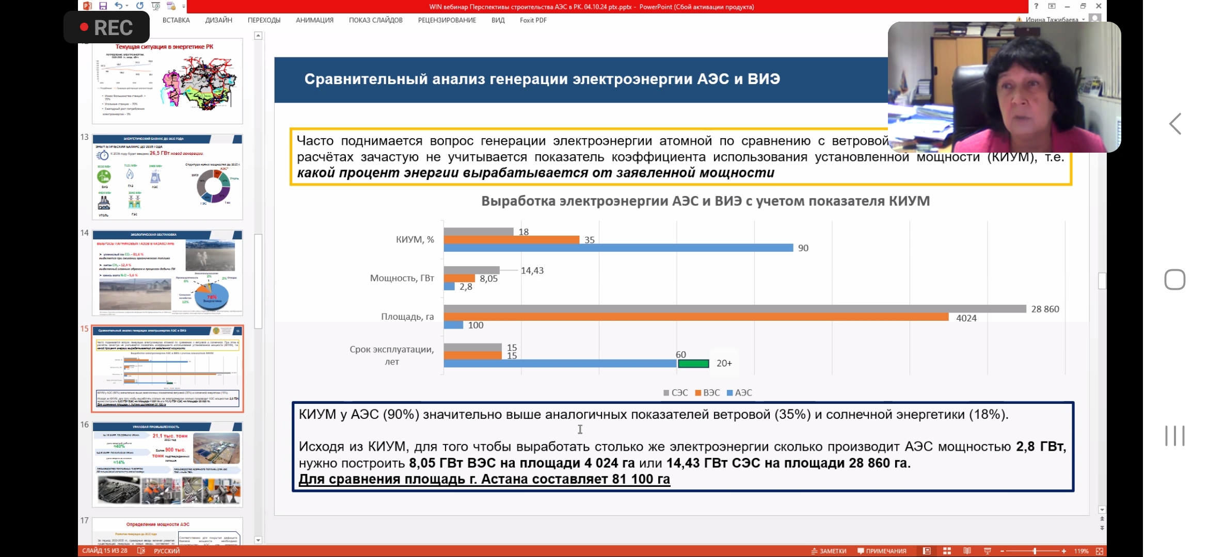Start slideshow from beginning icon in quick toolbar
The image size is (1208, 557).
155,6
